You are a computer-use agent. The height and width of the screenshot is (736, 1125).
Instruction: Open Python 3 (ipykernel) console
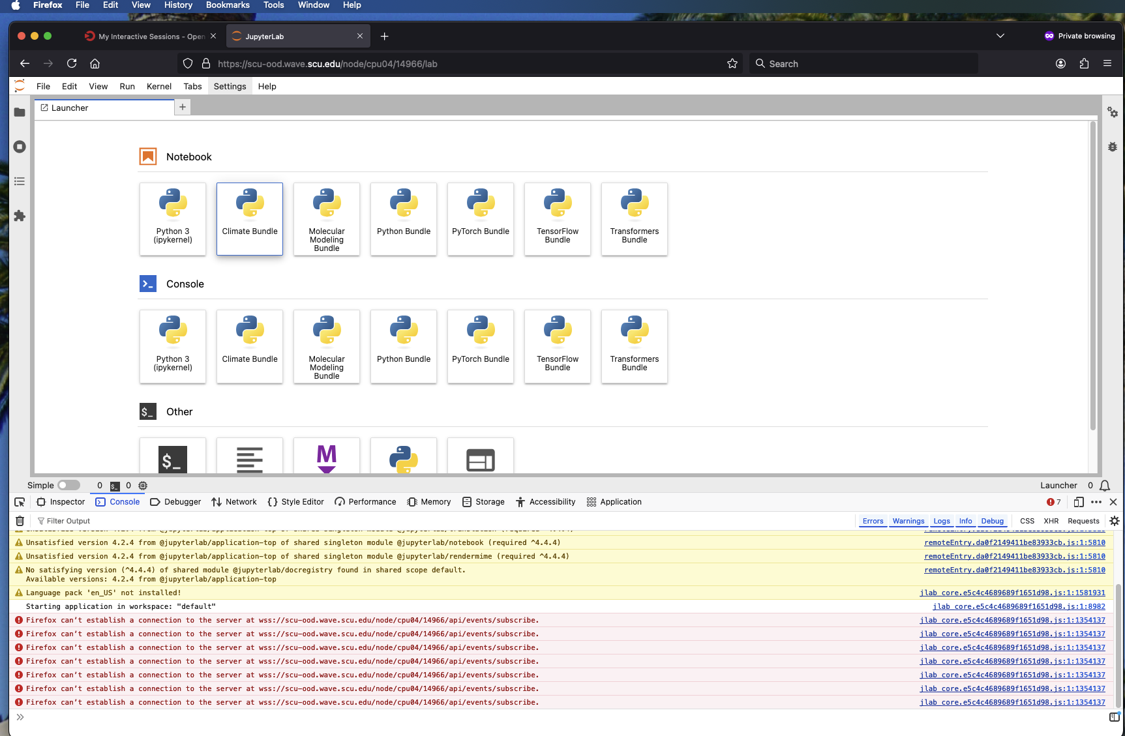click(x=173, y=347)
